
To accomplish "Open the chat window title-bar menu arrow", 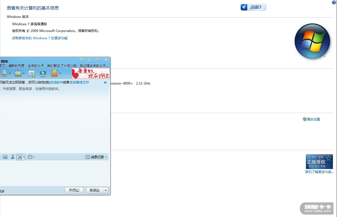I will (82, 60).
